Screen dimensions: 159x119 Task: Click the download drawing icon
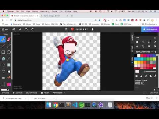click(20, 29)
